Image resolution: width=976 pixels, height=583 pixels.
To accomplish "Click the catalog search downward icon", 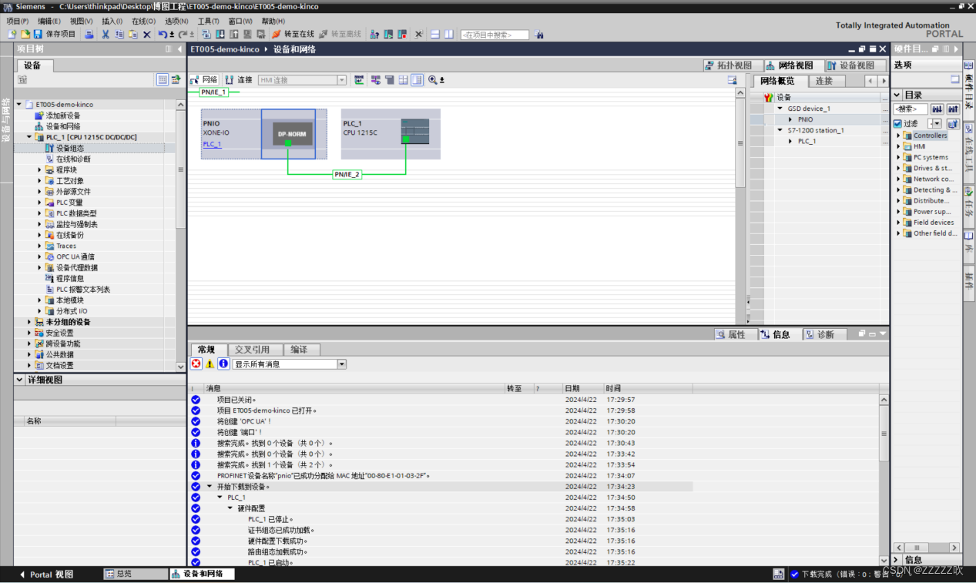I will [x=937, y=109].
